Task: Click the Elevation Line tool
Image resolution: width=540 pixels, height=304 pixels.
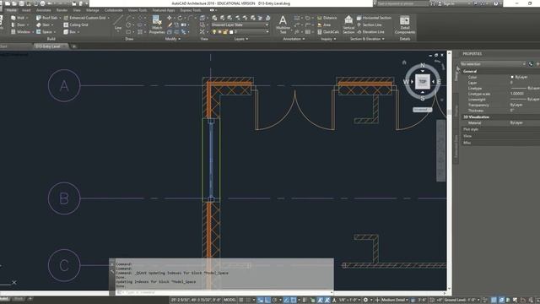Action: click(x=370, y=32)
